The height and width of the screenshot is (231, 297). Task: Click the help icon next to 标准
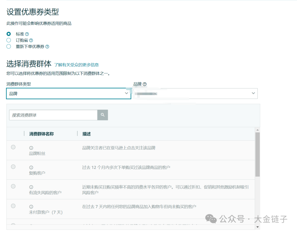pos(27,34)
